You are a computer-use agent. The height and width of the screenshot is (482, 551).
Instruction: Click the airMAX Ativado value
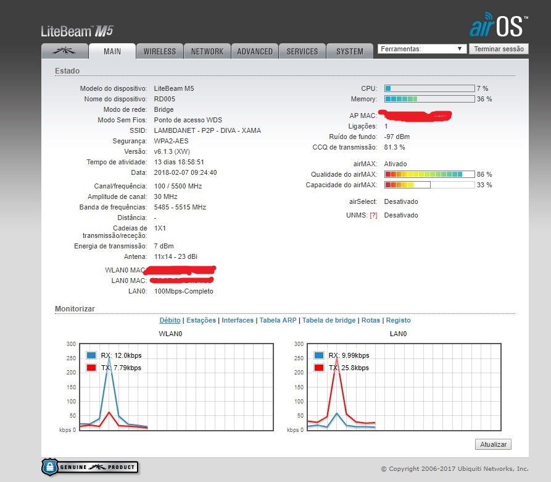tap(396, 164)
